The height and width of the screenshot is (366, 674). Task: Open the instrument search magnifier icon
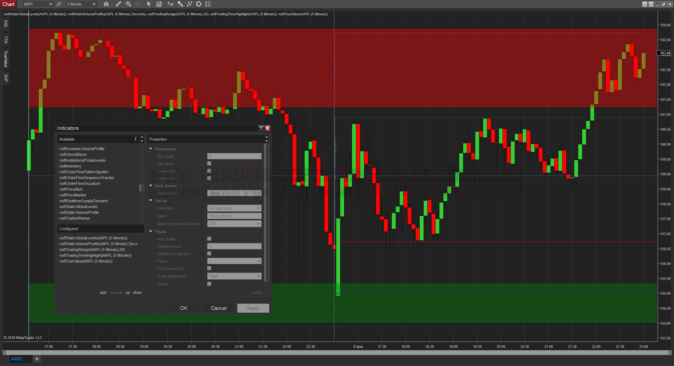pyautogui.click(x=59, y=4)
